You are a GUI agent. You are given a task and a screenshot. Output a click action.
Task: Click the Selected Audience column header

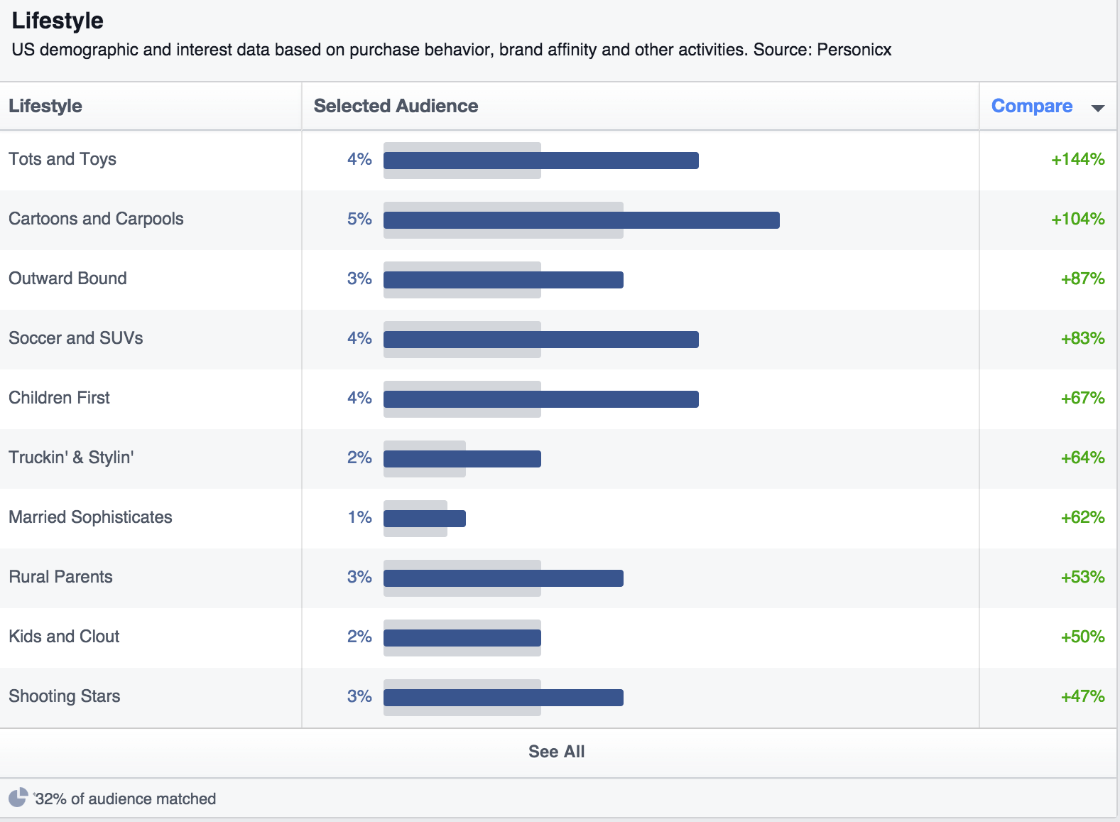coord(396,105)
